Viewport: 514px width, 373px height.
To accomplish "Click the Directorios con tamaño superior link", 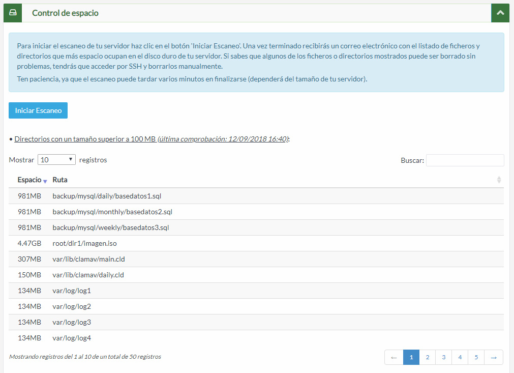I will tap(85, 139).
